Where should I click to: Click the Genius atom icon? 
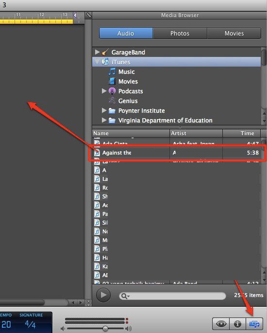point(112,101)
